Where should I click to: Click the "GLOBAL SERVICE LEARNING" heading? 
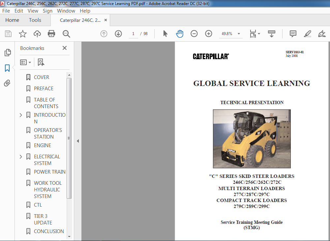coord(252,83)
